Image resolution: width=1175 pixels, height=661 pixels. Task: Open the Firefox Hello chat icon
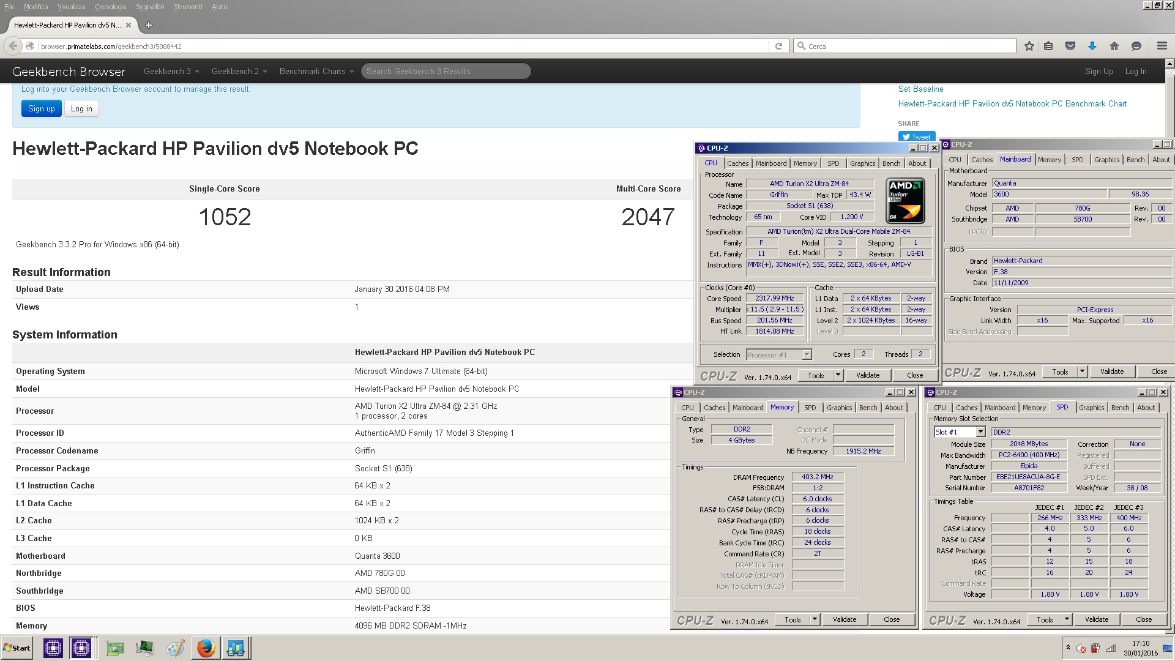click(1136, 46)
